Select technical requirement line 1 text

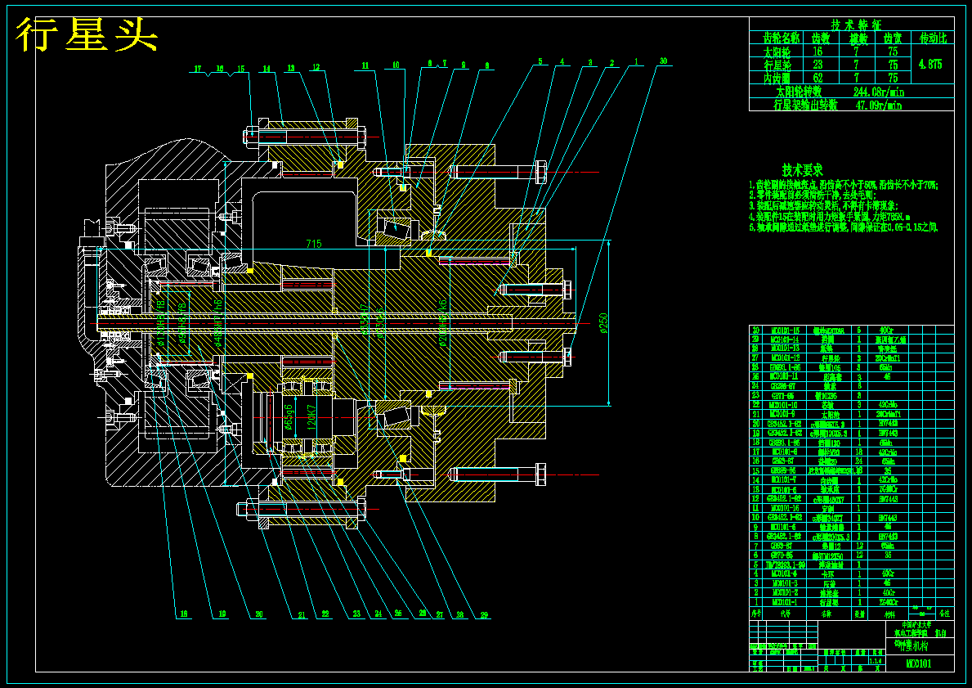[843, 185]
